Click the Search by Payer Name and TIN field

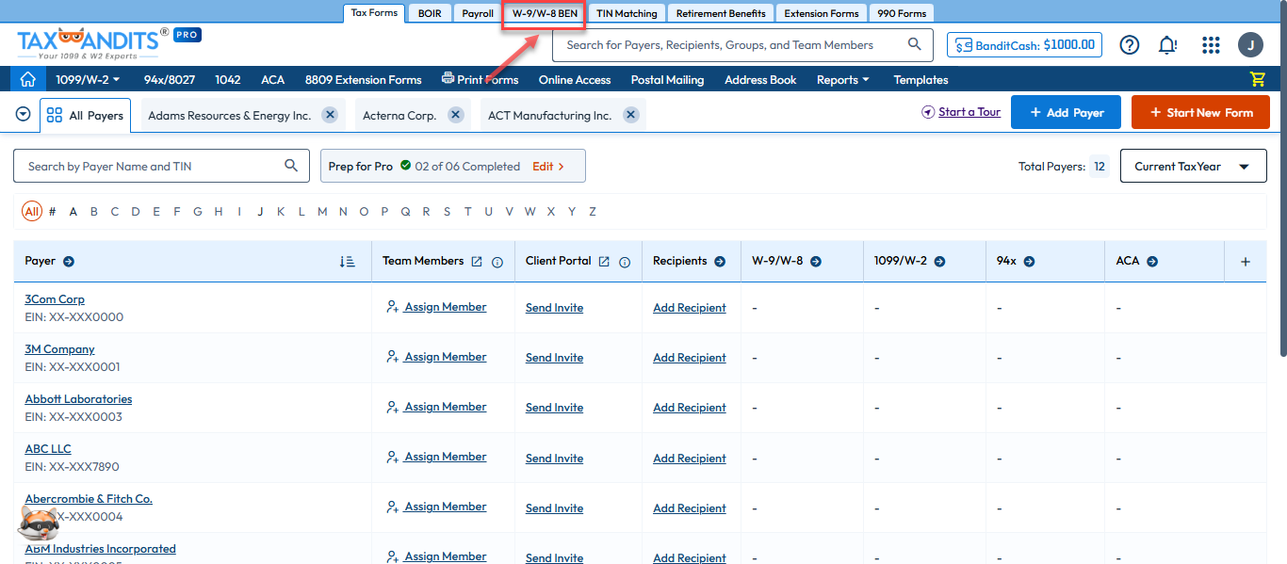point(161,166)
